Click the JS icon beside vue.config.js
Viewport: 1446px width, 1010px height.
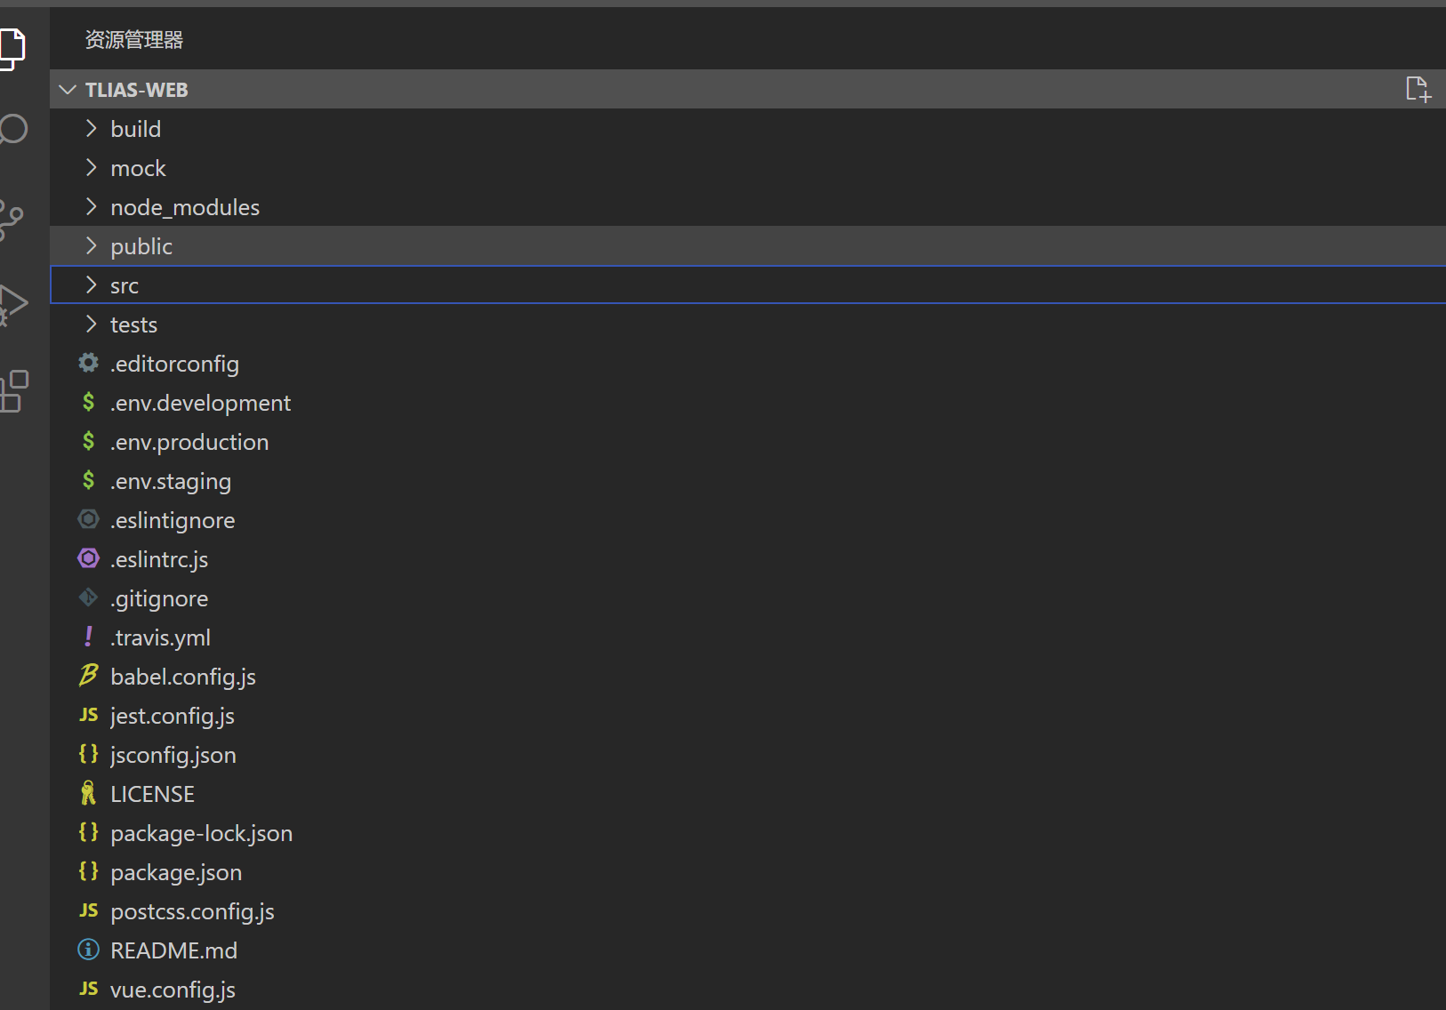point(88,989)
